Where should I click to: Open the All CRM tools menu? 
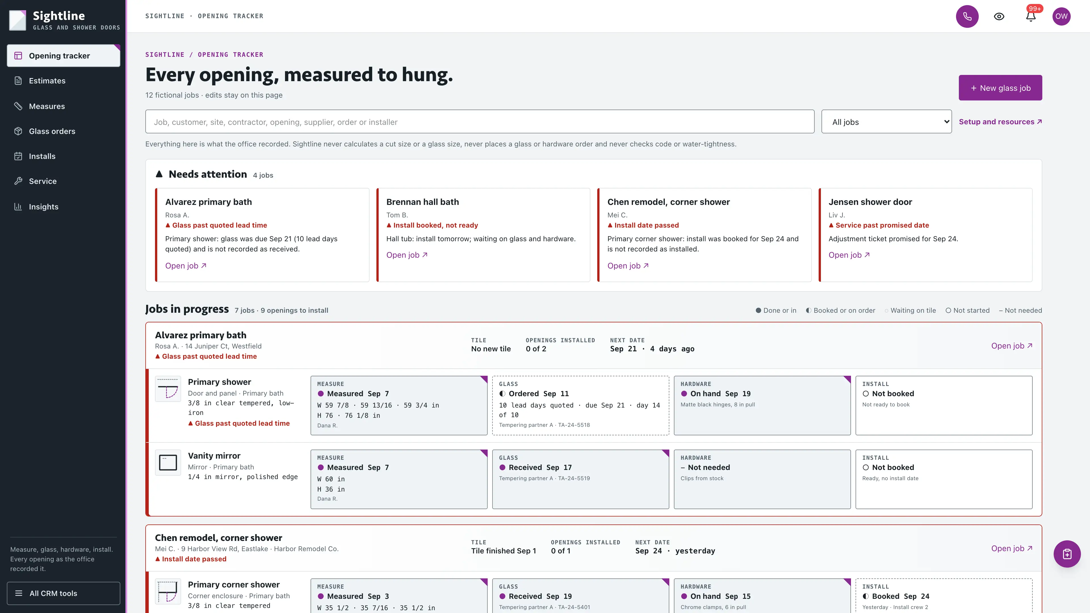coord(64,593)
